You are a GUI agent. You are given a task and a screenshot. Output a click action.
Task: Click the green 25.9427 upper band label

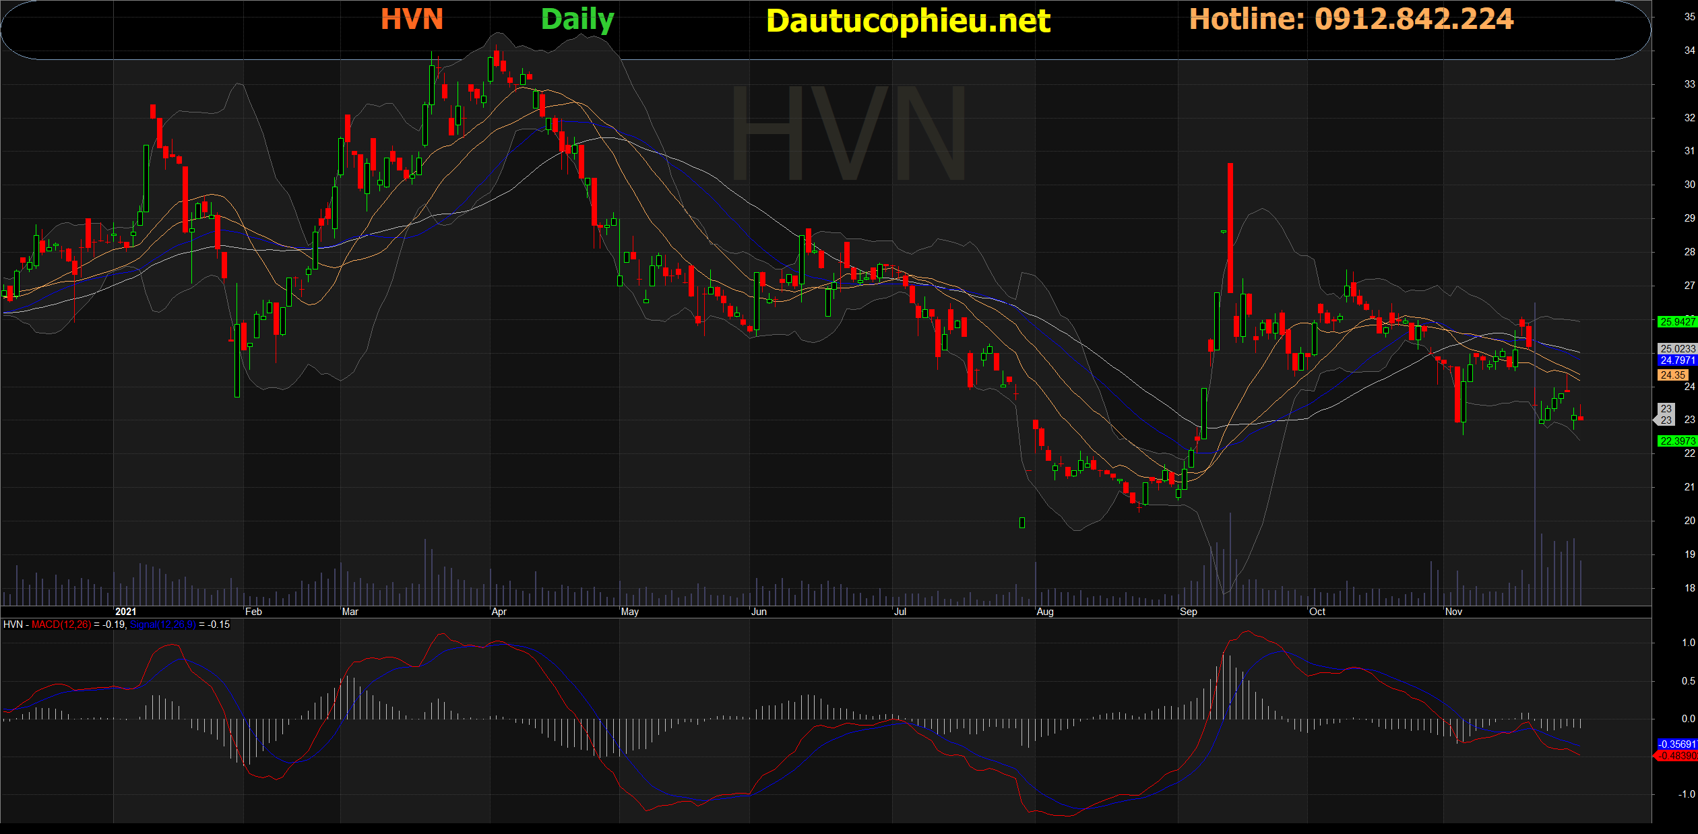[1676, 322]
